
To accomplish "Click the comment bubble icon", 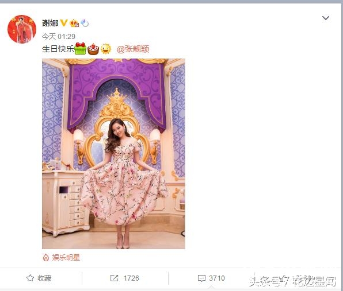I will (201, 278).
